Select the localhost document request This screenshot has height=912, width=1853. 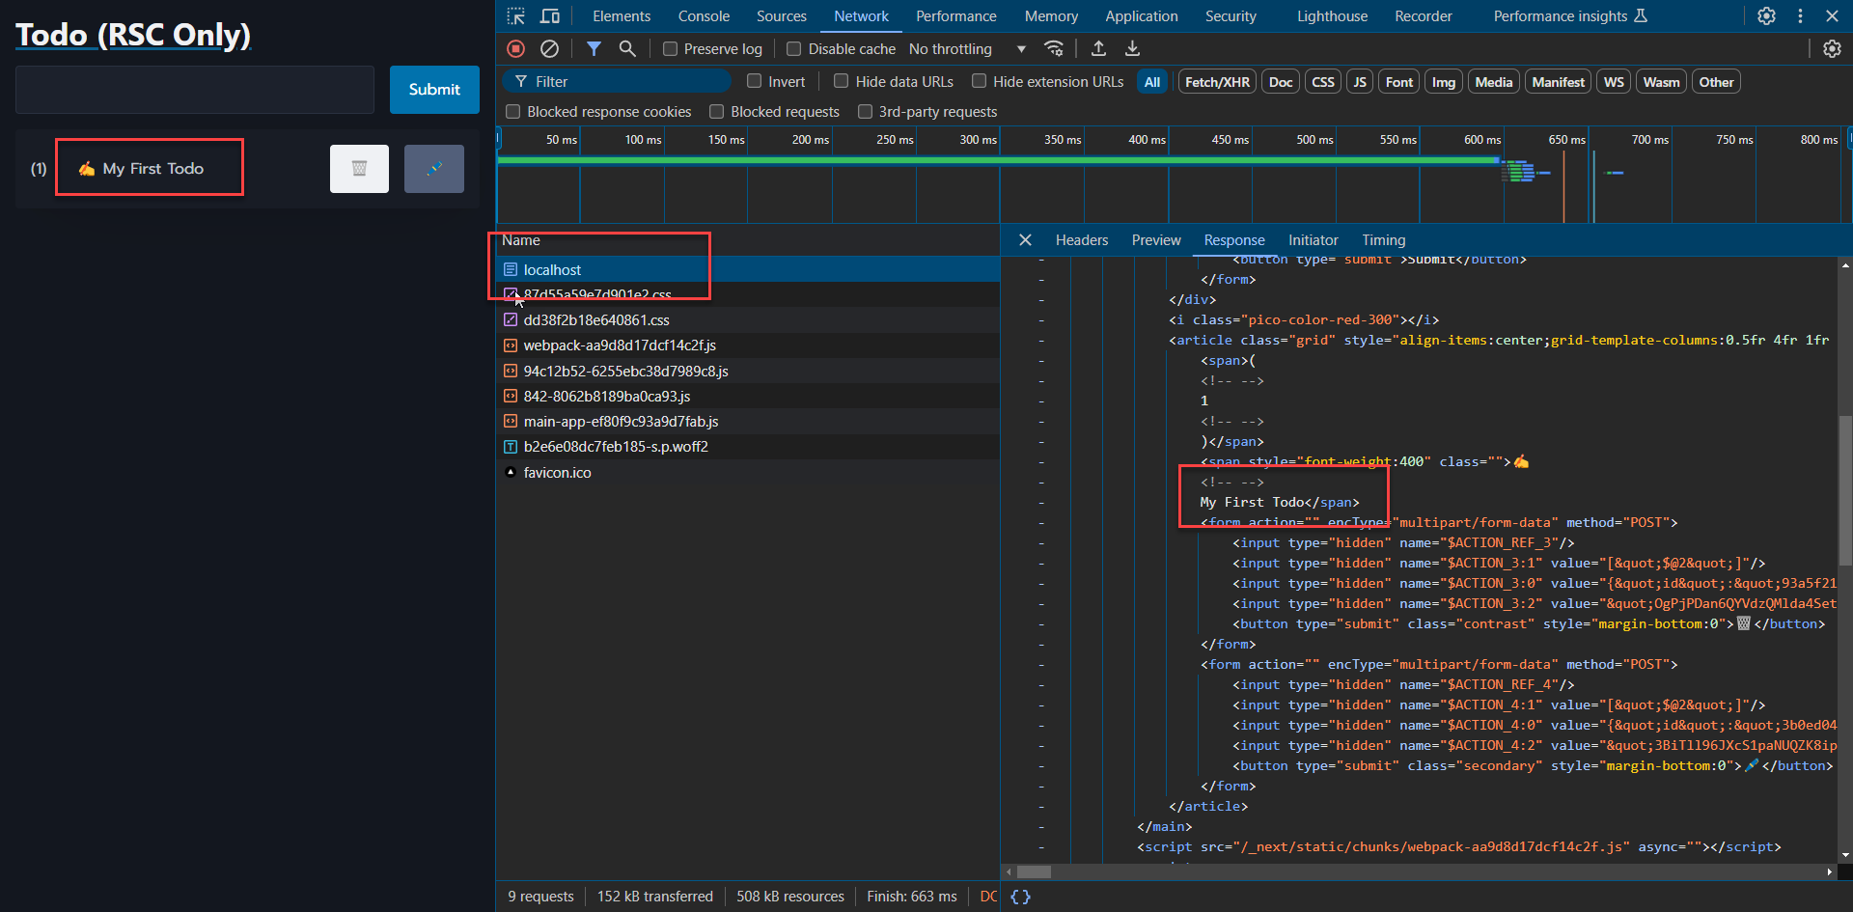coord(748,269)
